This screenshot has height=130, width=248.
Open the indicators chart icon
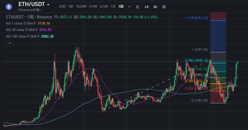coord(138,7)
